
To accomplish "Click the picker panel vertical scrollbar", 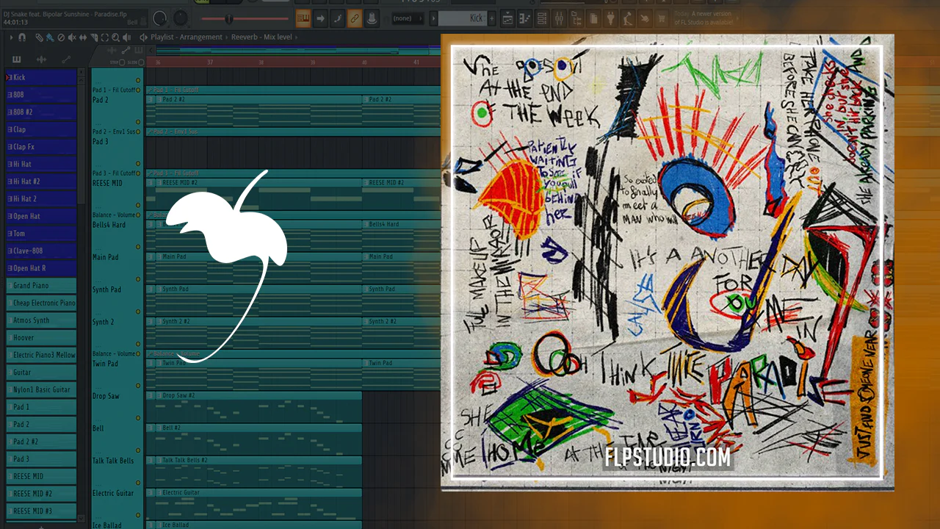I will tap(82, 143).
